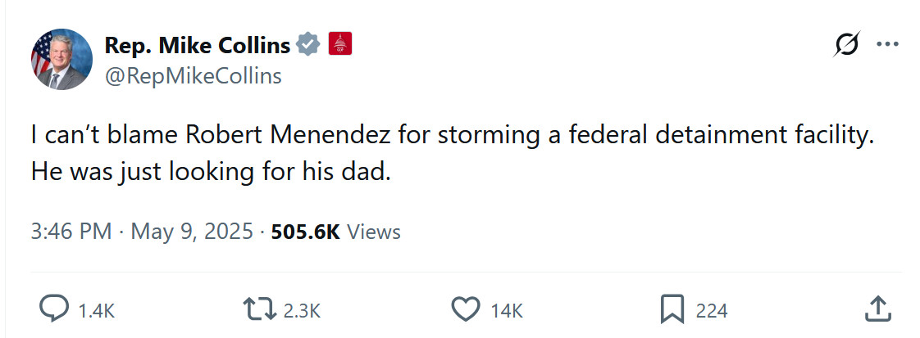Bookmark this post using the bookmark icon
920x338 pixels.
[x=672, y=309]
